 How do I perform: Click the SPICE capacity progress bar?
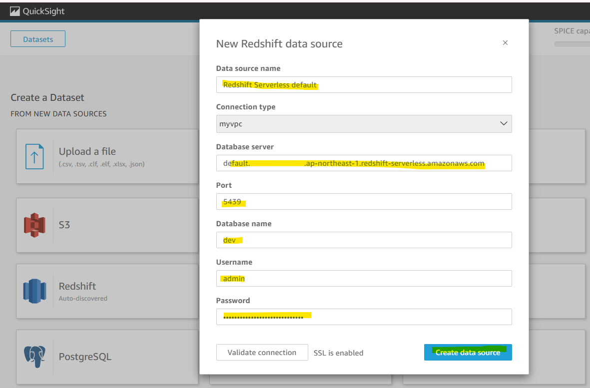click(572, 44)
